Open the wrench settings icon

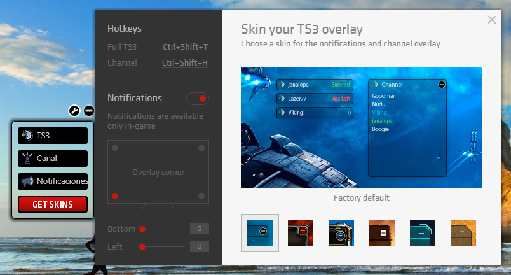[x=74, y=111]
